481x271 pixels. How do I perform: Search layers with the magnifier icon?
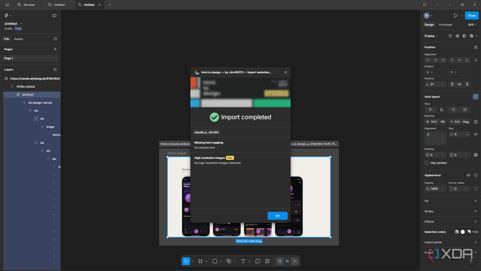point(55,39)
